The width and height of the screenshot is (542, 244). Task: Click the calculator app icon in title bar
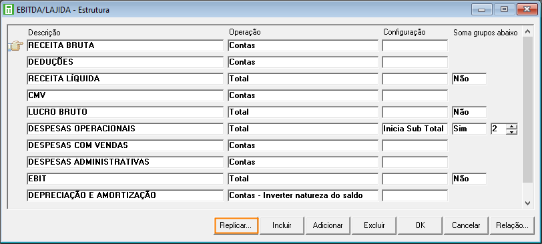tap(9, 9)
